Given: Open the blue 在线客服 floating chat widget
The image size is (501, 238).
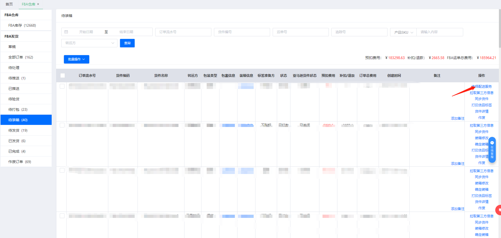Looking at the screenshot, I should click(492, 150).
